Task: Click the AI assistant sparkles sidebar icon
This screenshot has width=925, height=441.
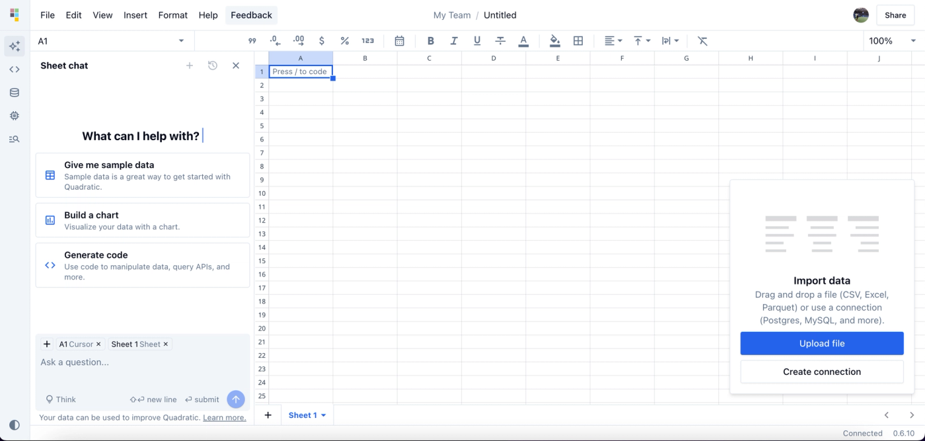Action: coord(15,46)
